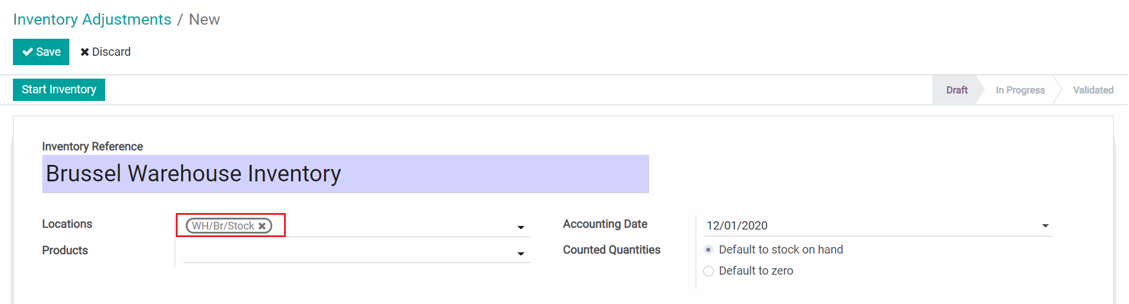
Task: Click the Counted Quantities label
Action: point(612,249)
